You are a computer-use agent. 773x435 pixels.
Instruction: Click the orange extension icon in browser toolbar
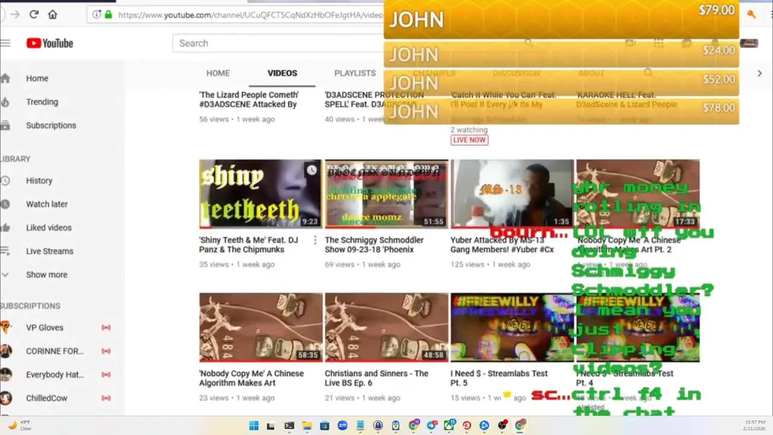(x=751, y=14)
